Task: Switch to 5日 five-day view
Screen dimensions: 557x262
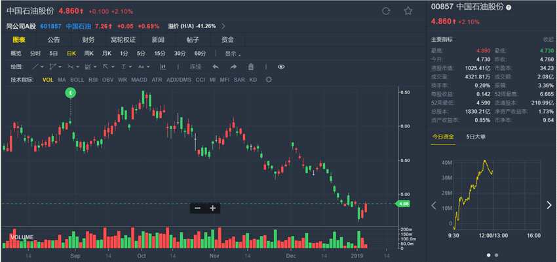Action: [x=53, y=54]
